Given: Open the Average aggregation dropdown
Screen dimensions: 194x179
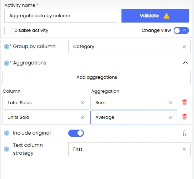Looking at the screenshot, I should point(134,117).
